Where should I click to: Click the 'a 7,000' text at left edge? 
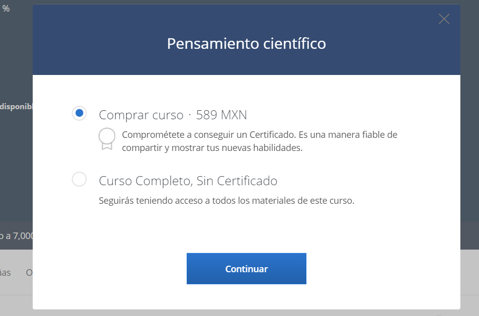(x=16, y=235)
